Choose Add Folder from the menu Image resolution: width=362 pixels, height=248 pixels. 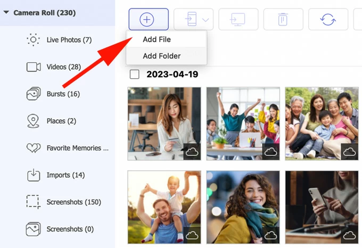pos(161,56)
